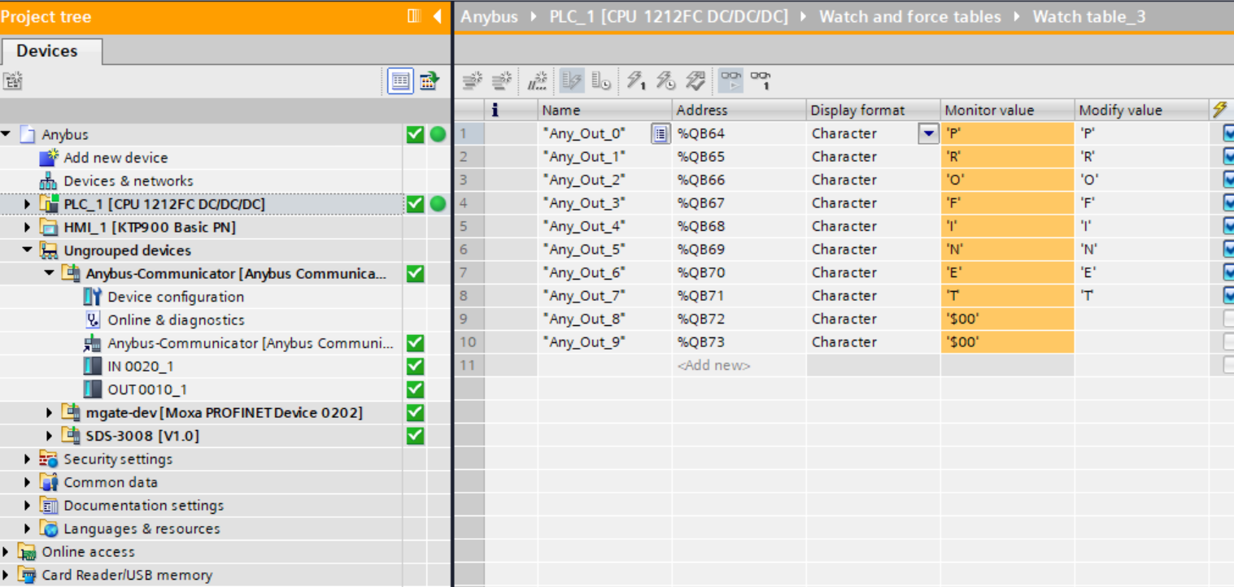Viewport: 1234px width, 587px height.
Task: Tick the modify checkbox in the Any_Out_8 row
Action: tap(1228, 319)
